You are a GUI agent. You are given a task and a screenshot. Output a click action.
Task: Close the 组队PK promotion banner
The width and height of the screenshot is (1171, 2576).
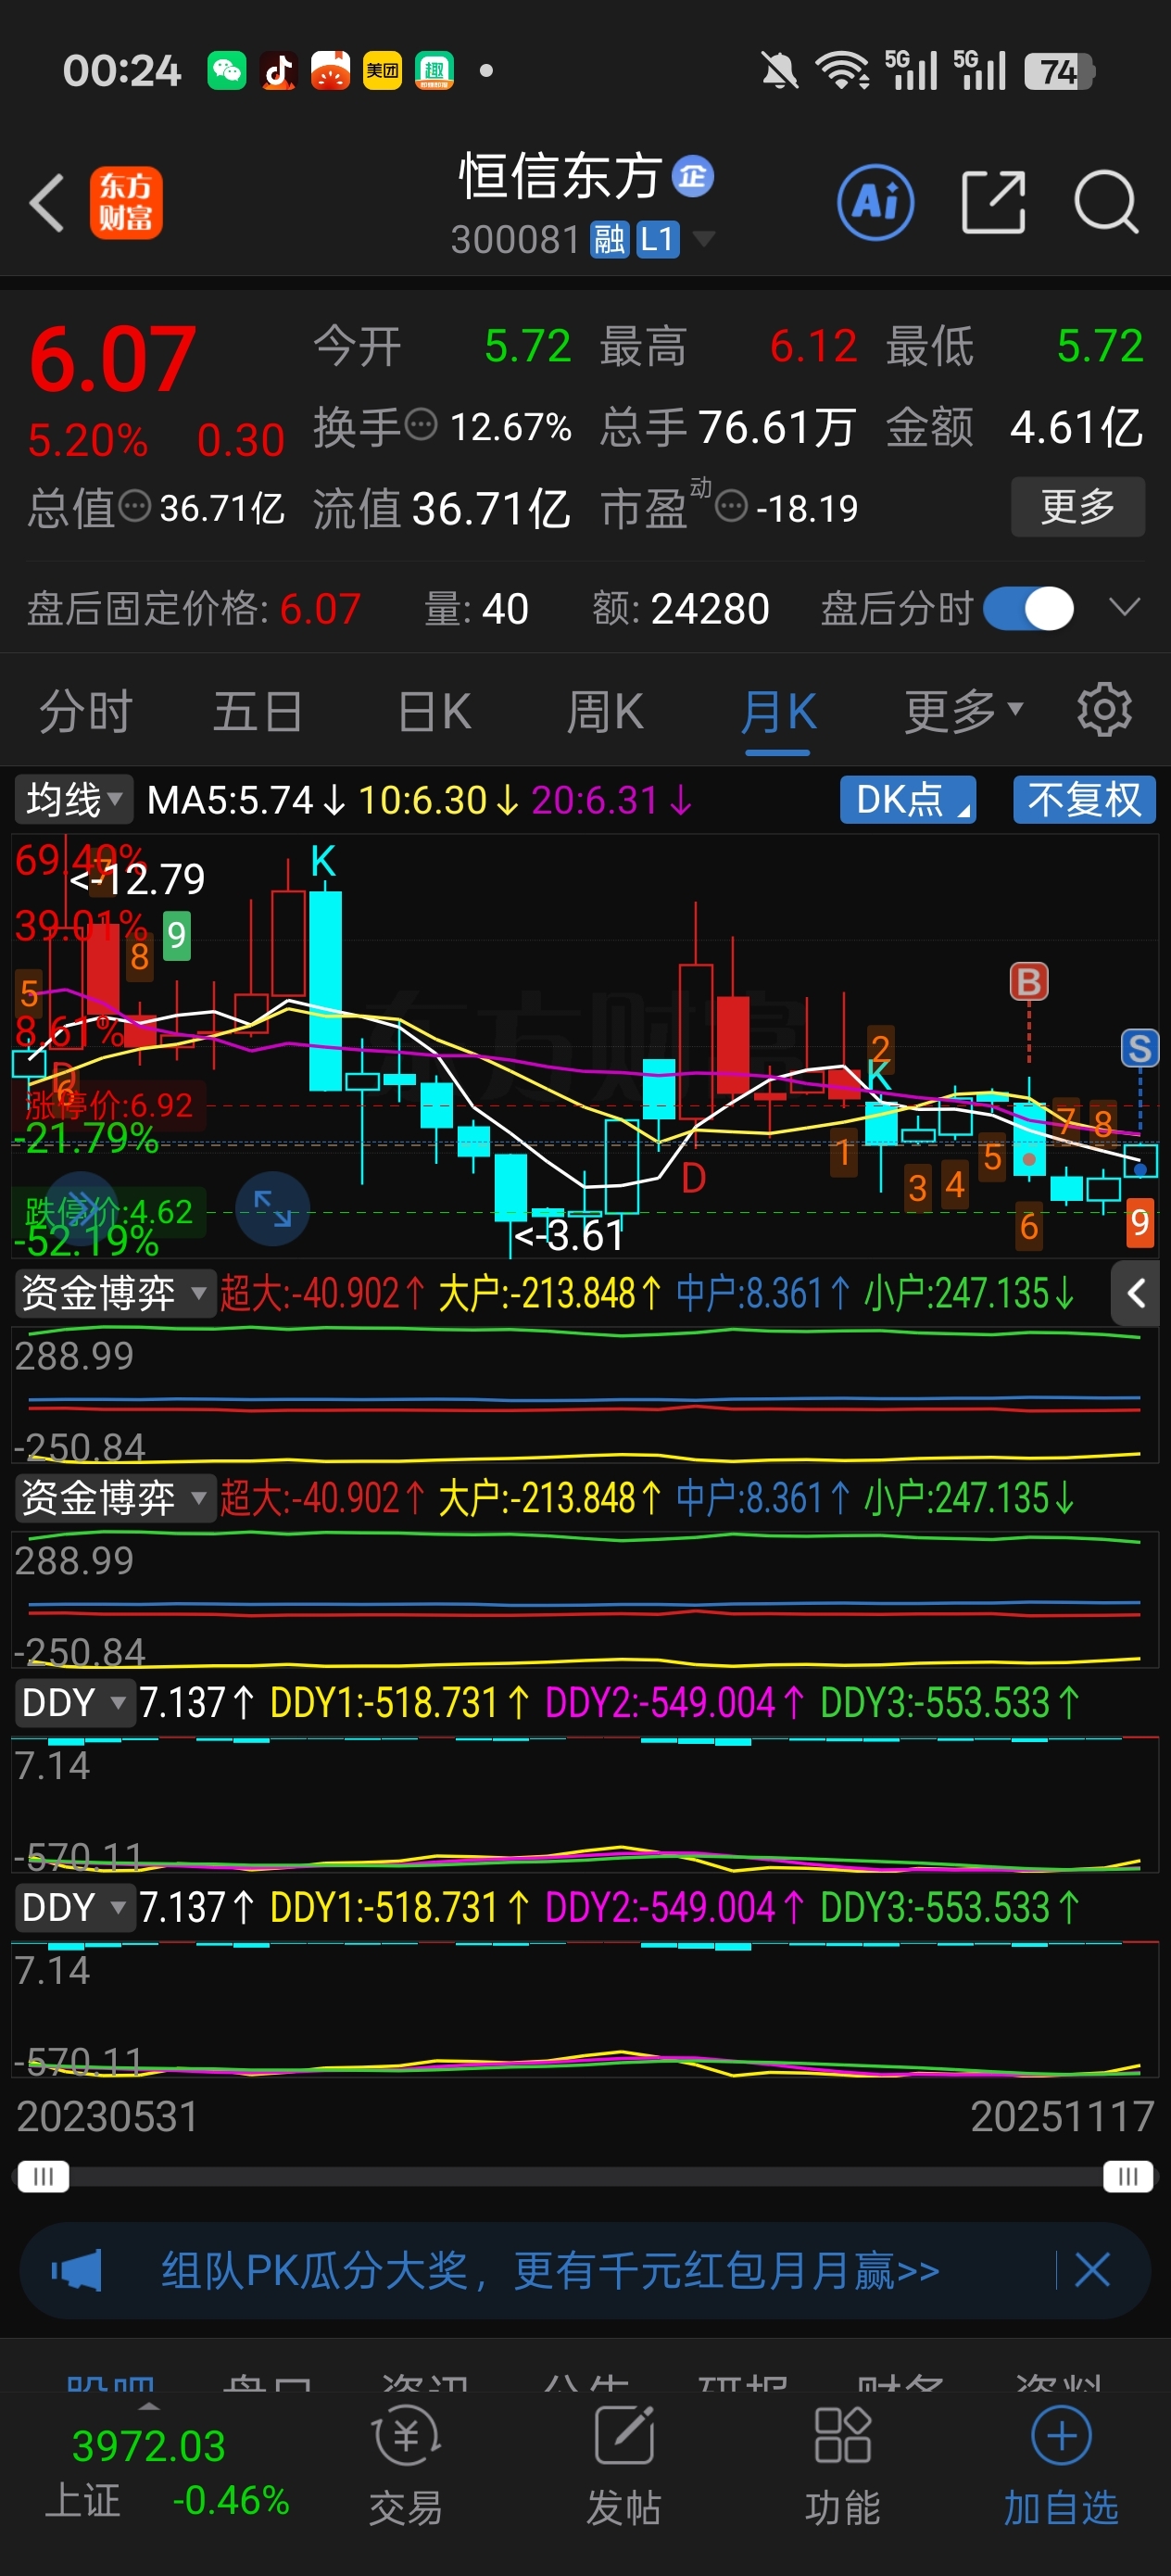coord(1092,2270)
